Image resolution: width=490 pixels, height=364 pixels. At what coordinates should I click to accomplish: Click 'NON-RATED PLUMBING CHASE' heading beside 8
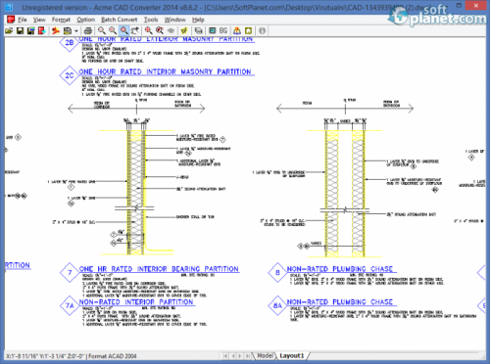click(x=340, y=269)
